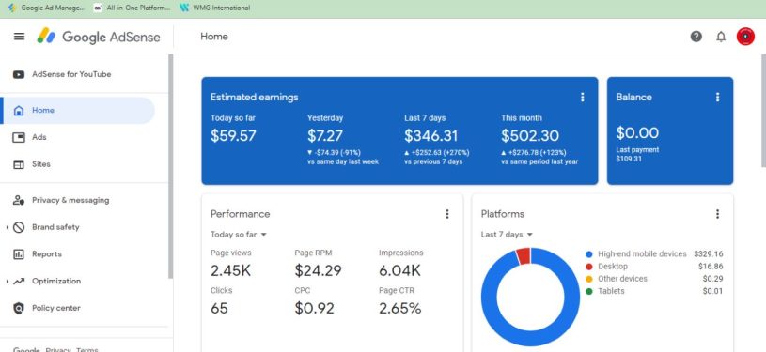The image size is (766, 352).
Task: Click the Desktop $16.86 amount
Action: point(711,266)
